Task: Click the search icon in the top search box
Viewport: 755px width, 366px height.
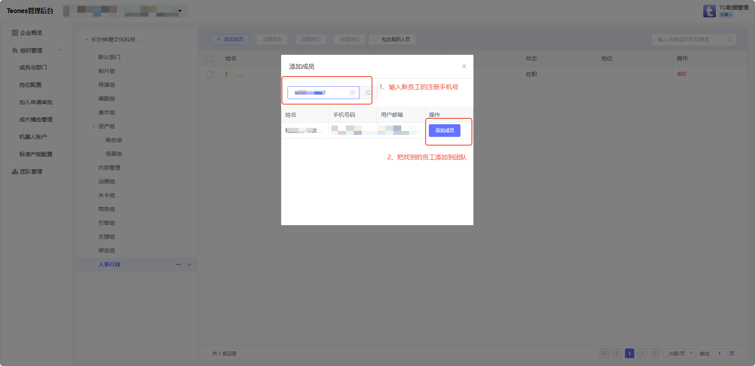Action: pos(729,39)
